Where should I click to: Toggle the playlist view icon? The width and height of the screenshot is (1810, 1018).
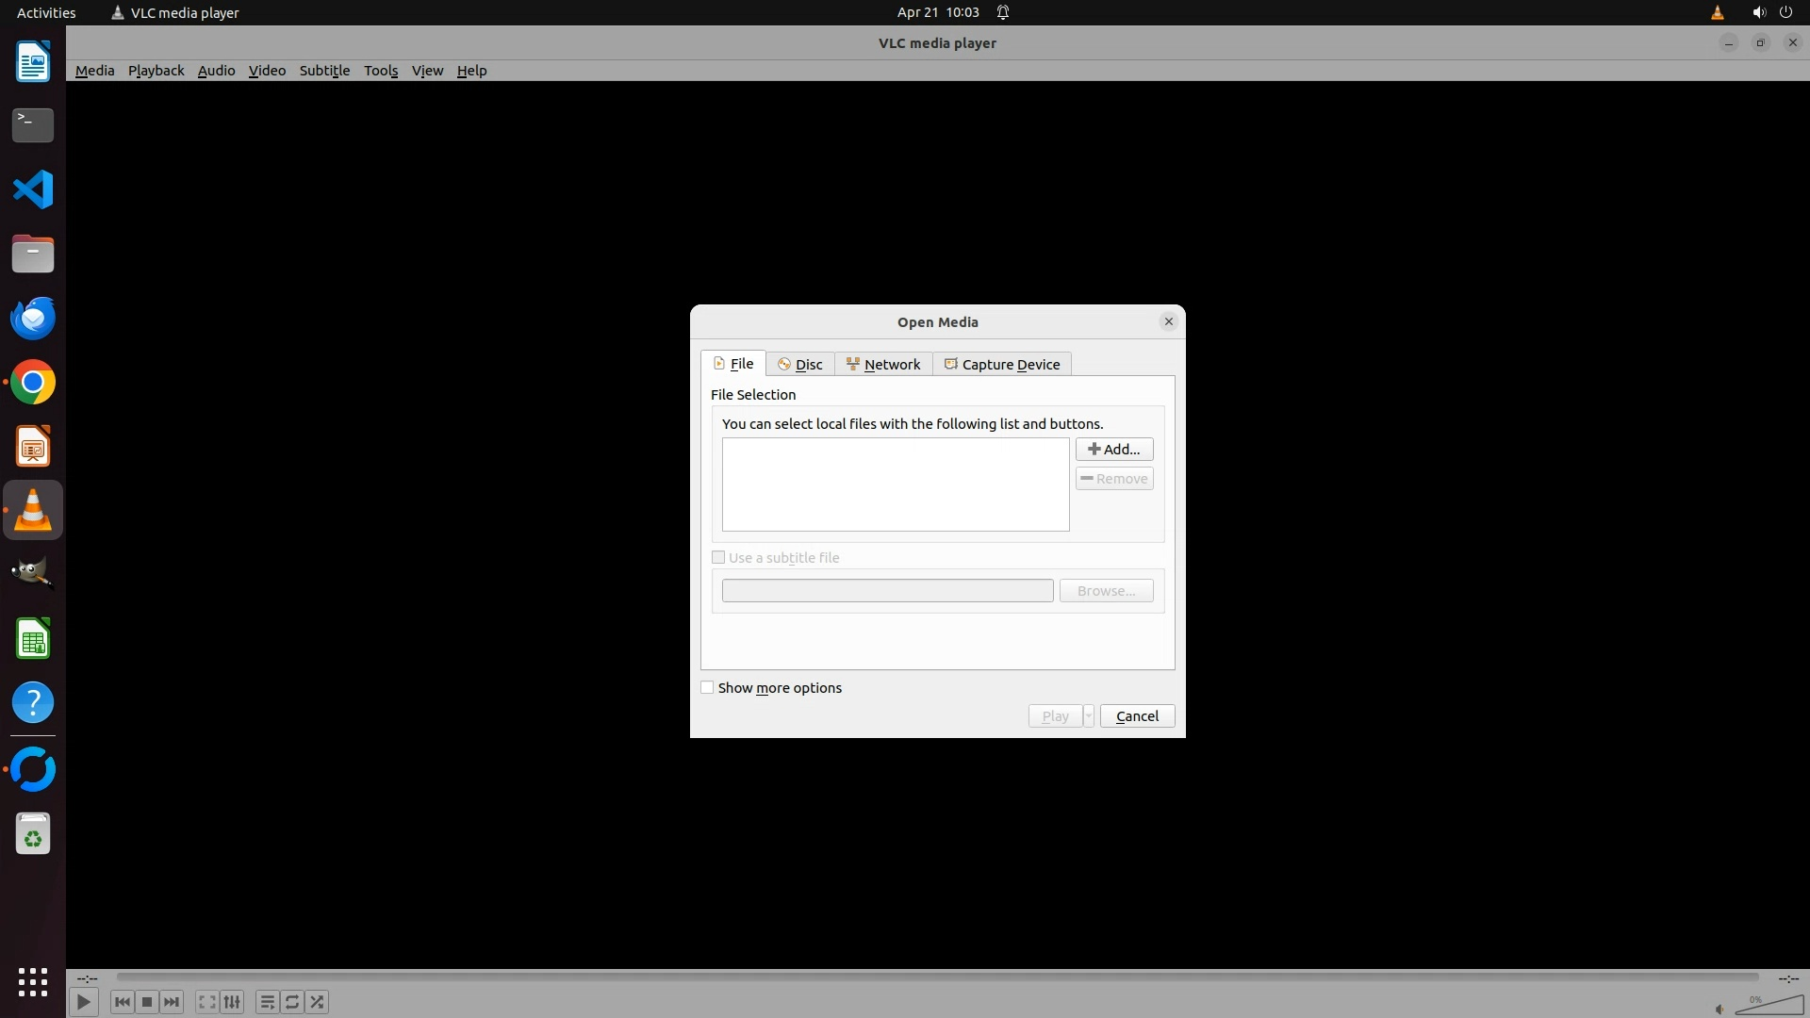click(267, 1002)
